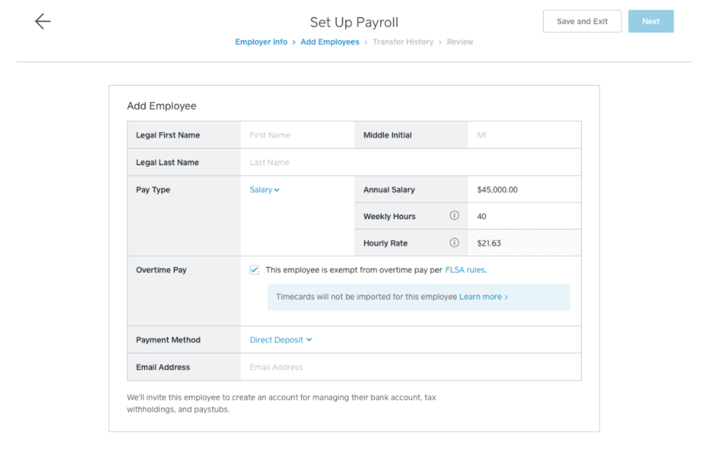Click the back arrow icon
This screenshot has width=716, height=453.
pyautogui.click(x=43, y=22)
